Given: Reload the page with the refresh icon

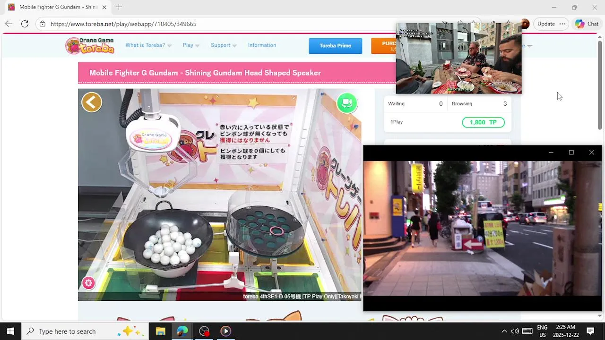Looking at the screenshot, I should point(25,24).
